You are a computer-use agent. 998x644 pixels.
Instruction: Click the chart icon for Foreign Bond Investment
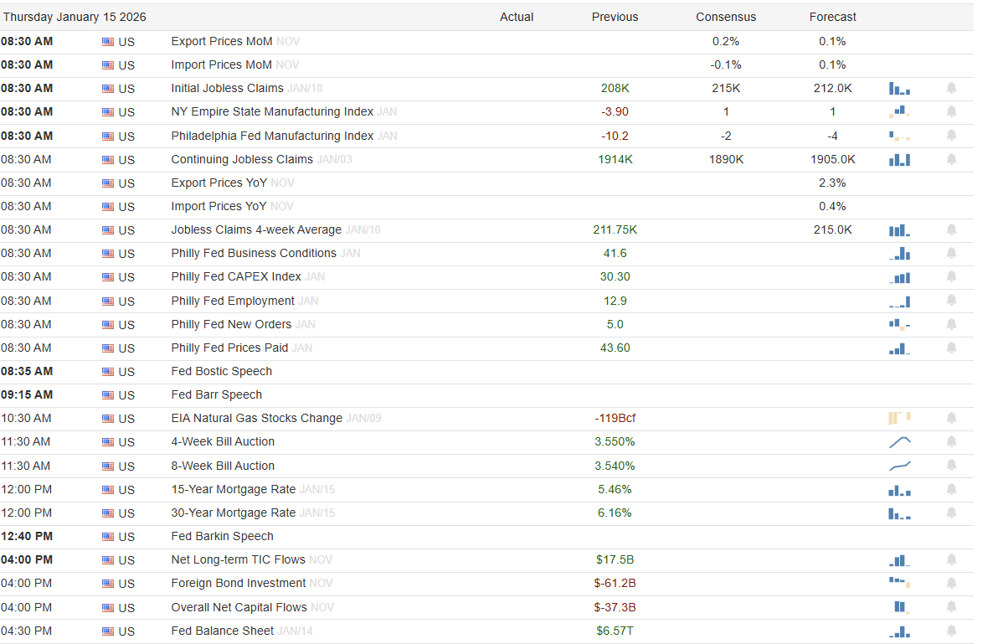[x=899, y=583]
